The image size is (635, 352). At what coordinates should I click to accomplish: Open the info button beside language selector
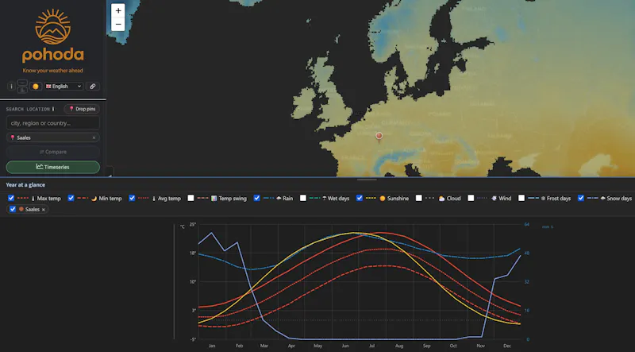point(11,87)
